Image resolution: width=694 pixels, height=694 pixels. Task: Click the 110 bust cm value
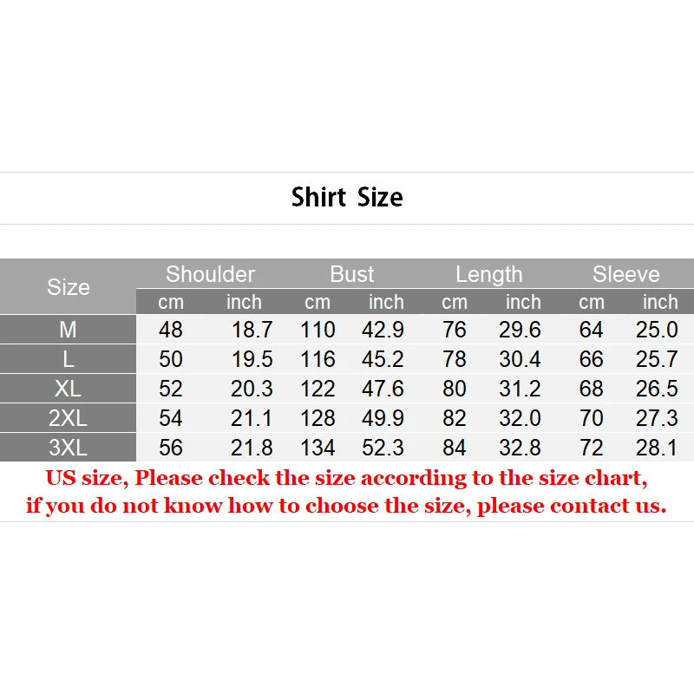[x=318, y=330]
